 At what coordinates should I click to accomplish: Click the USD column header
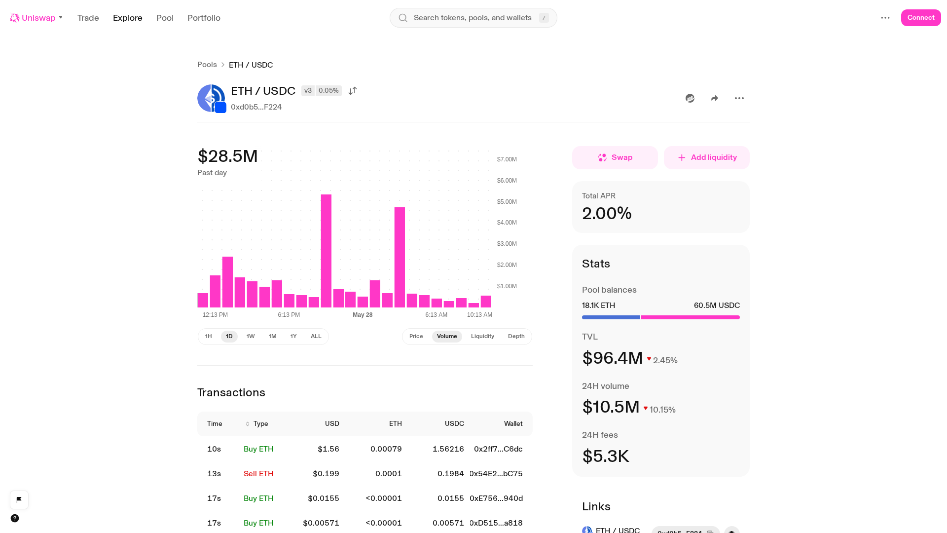332,424
